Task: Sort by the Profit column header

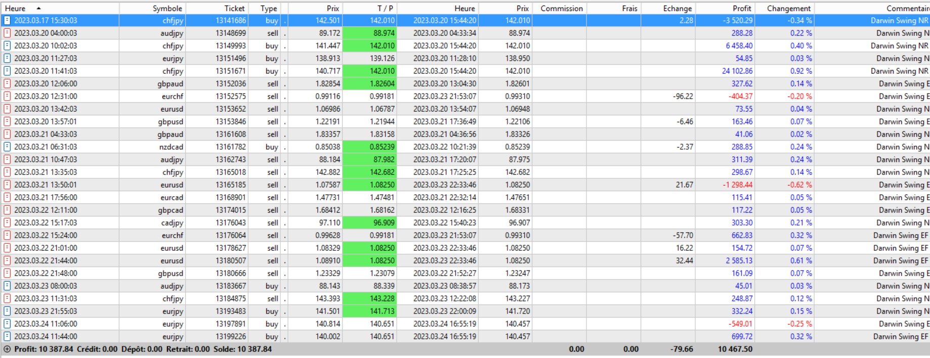Action: [x=725, y=8]
